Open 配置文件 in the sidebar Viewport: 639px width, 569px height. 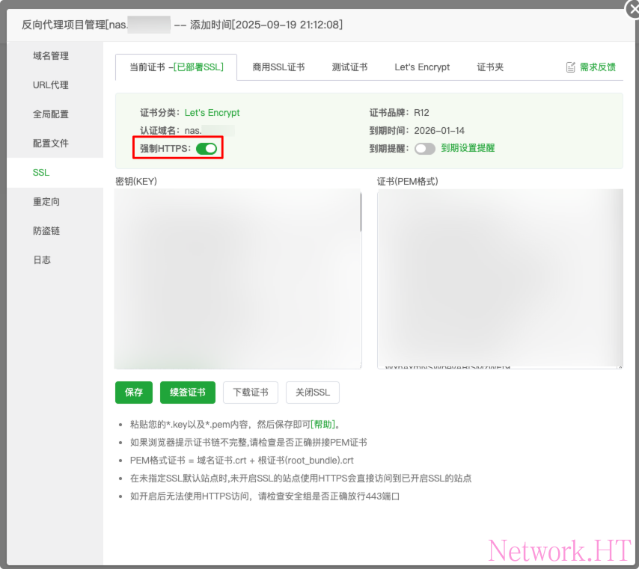click(x=51, y=144)
